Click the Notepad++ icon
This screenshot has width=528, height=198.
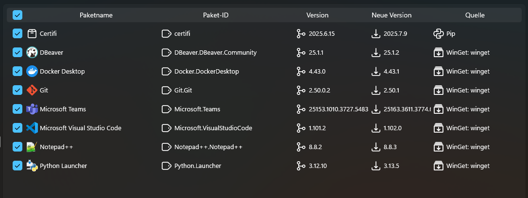tap(32, 147)
